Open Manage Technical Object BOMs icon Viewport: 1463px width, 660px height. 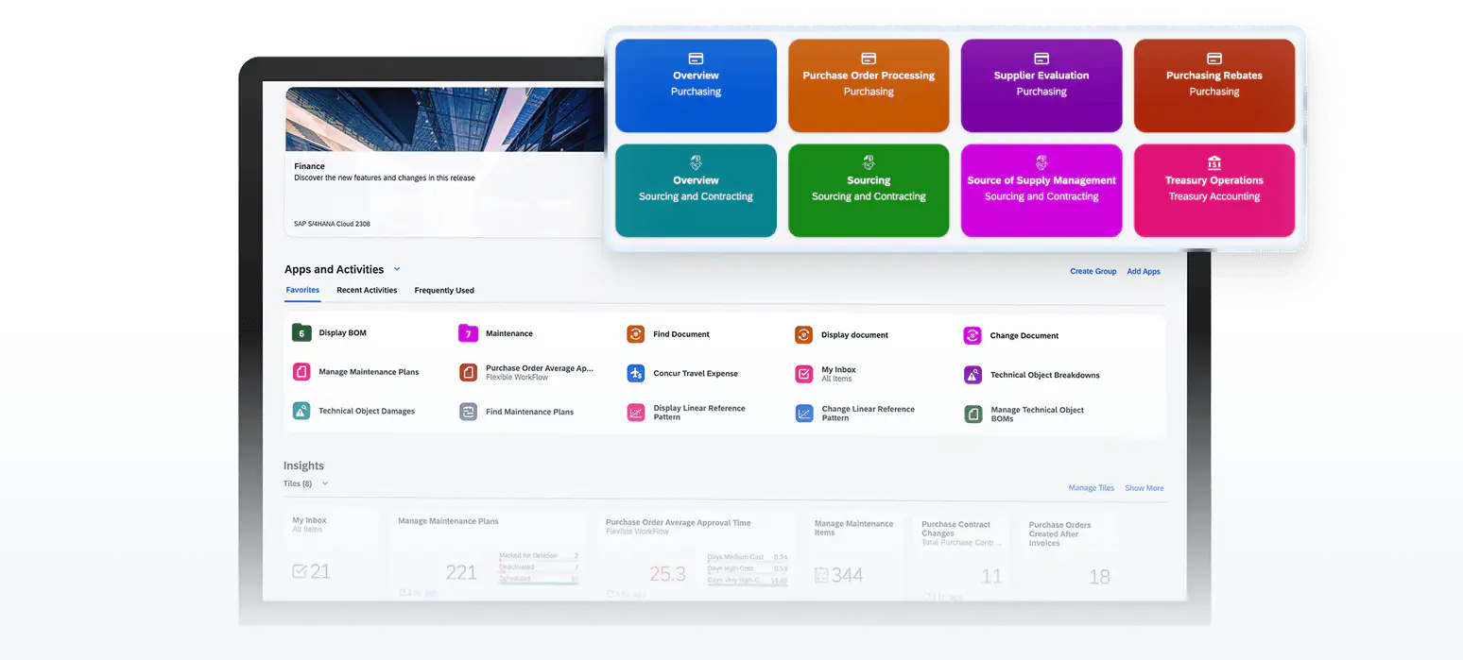click(972, 414)
